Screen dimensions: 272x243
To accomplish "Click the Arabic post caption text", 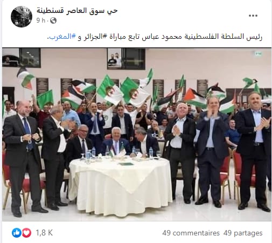I will 155,37.
